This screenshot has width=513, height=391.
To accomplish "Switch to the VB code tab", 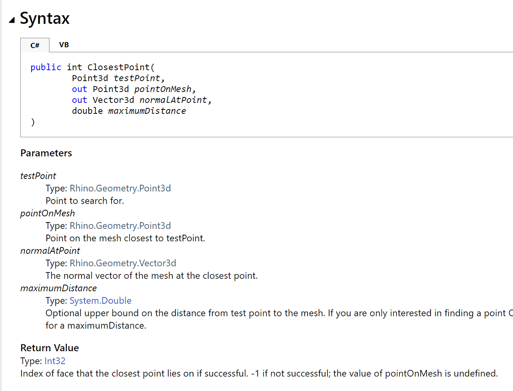I will coord(64,45).
